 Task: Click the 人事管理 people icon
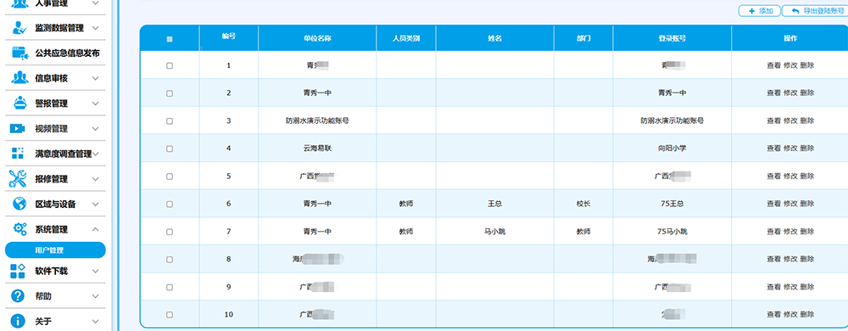pyautogui.click(x=20, y=3)
